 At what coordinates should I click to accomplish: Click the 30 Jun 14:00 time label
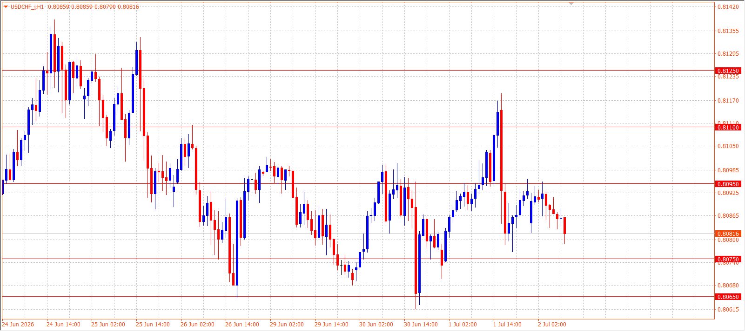[421, 325]
